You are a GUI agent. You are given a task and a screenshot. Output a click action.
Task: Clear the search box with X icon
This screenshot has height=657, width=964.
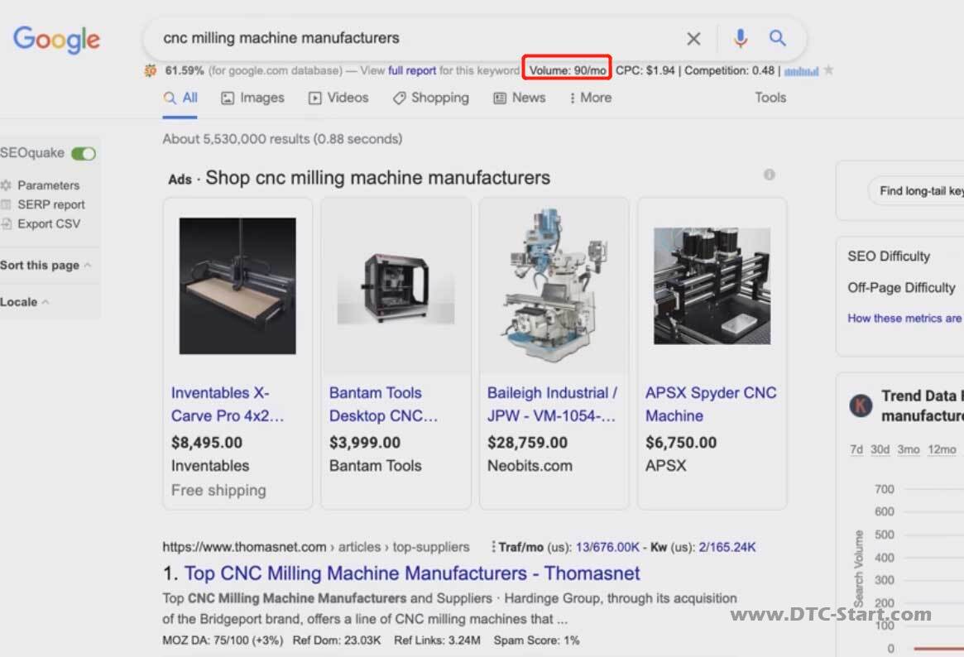click(693, 39)
